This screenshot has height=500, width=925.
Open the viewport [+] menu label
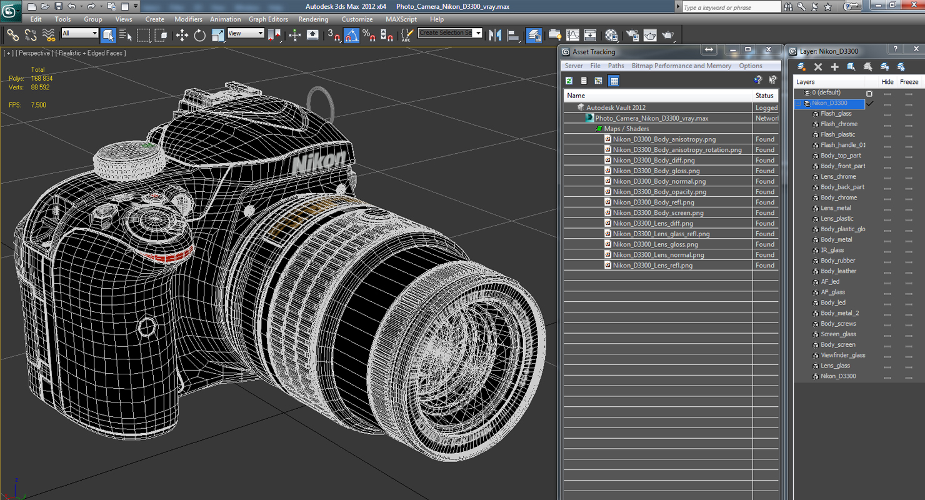pyautogui.click(x=8, y=53)
